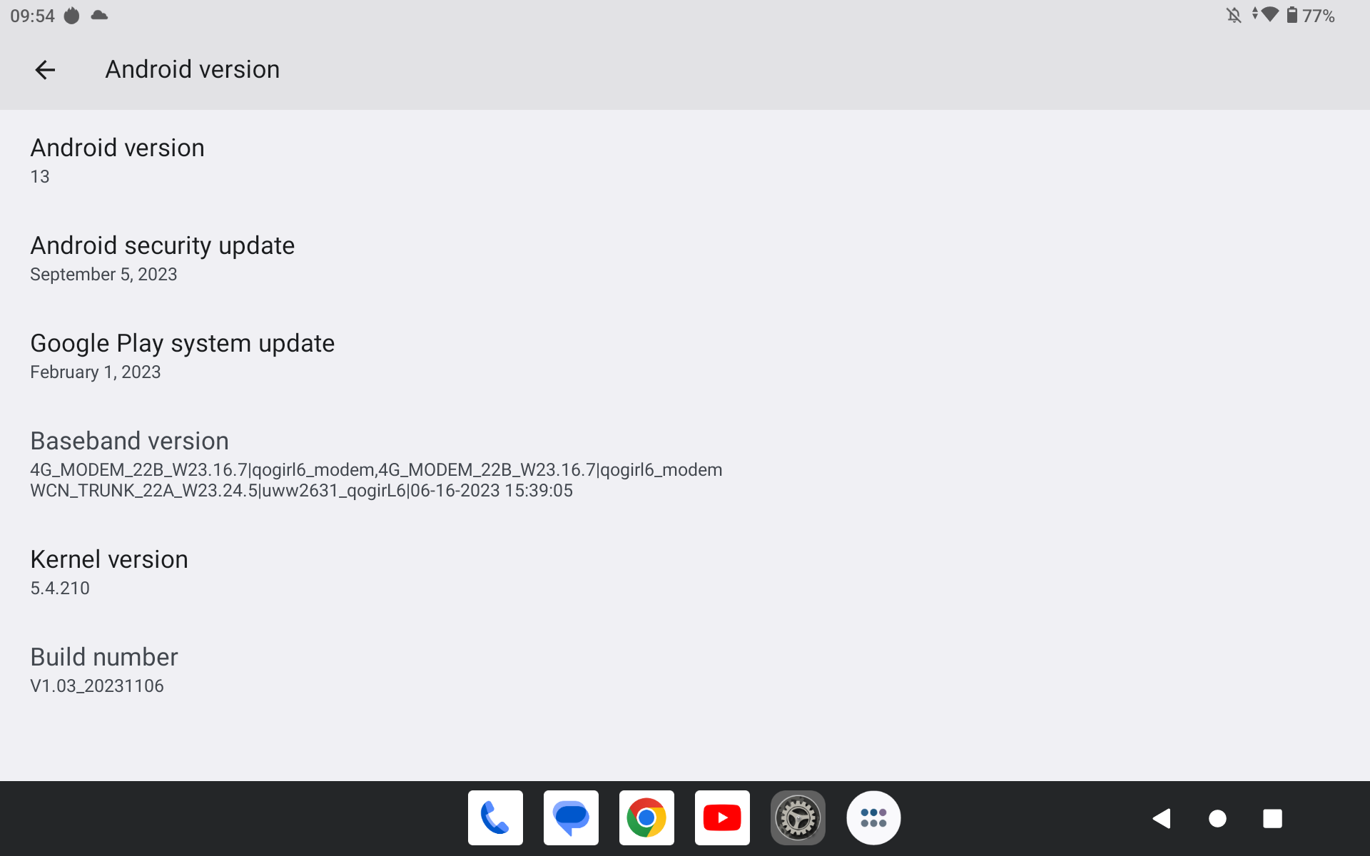The height and width of the screenshot is (856, 1370).
Task: Tap the muted notifications bell icon
Action: 1234,15
